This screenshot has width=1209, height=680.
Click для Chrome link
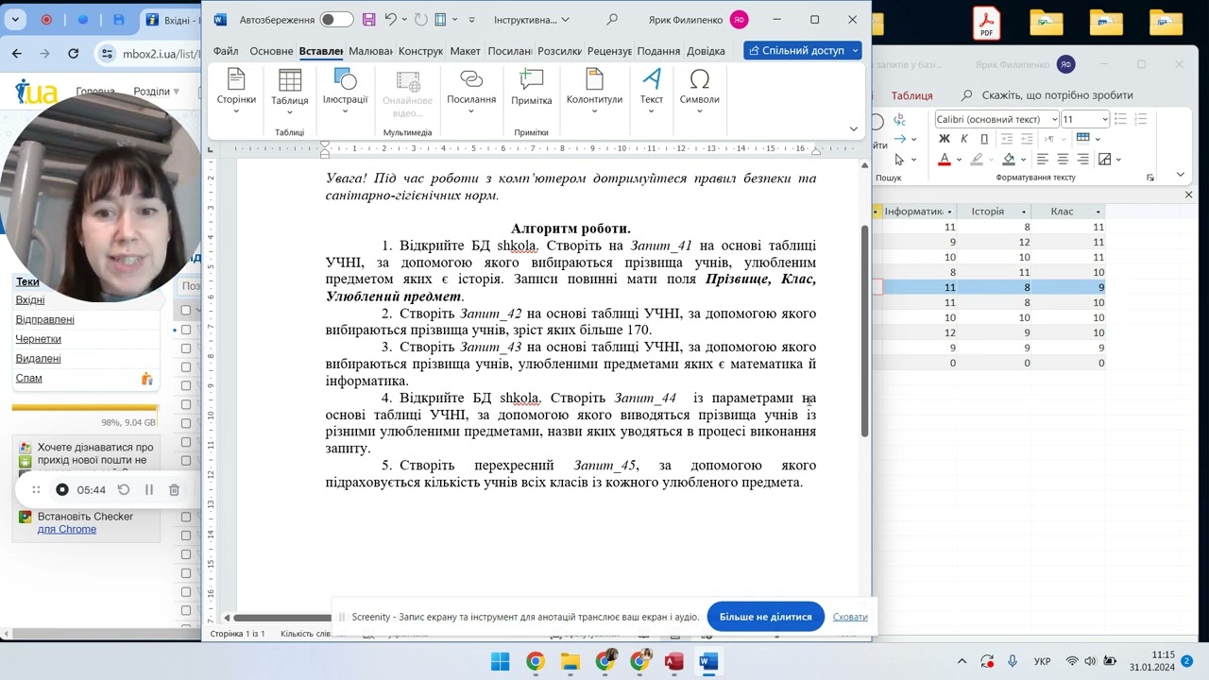click(67, 529)
